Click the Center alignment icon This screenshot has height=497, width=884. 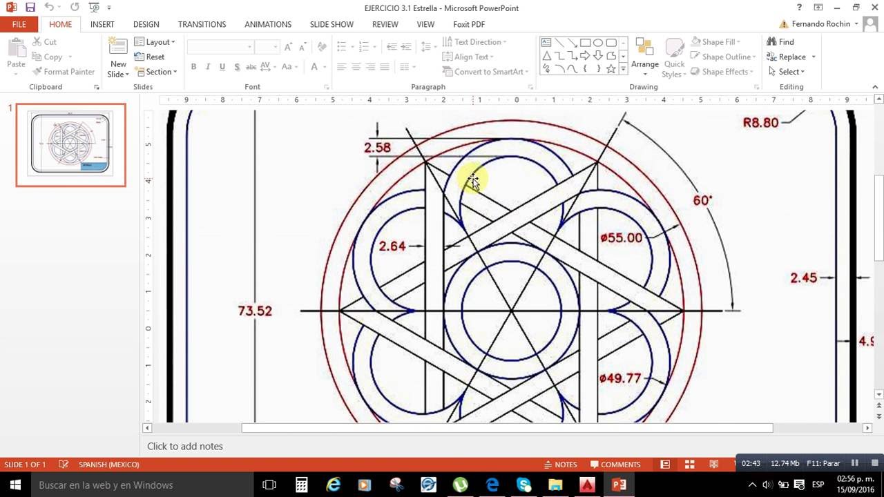356,67
